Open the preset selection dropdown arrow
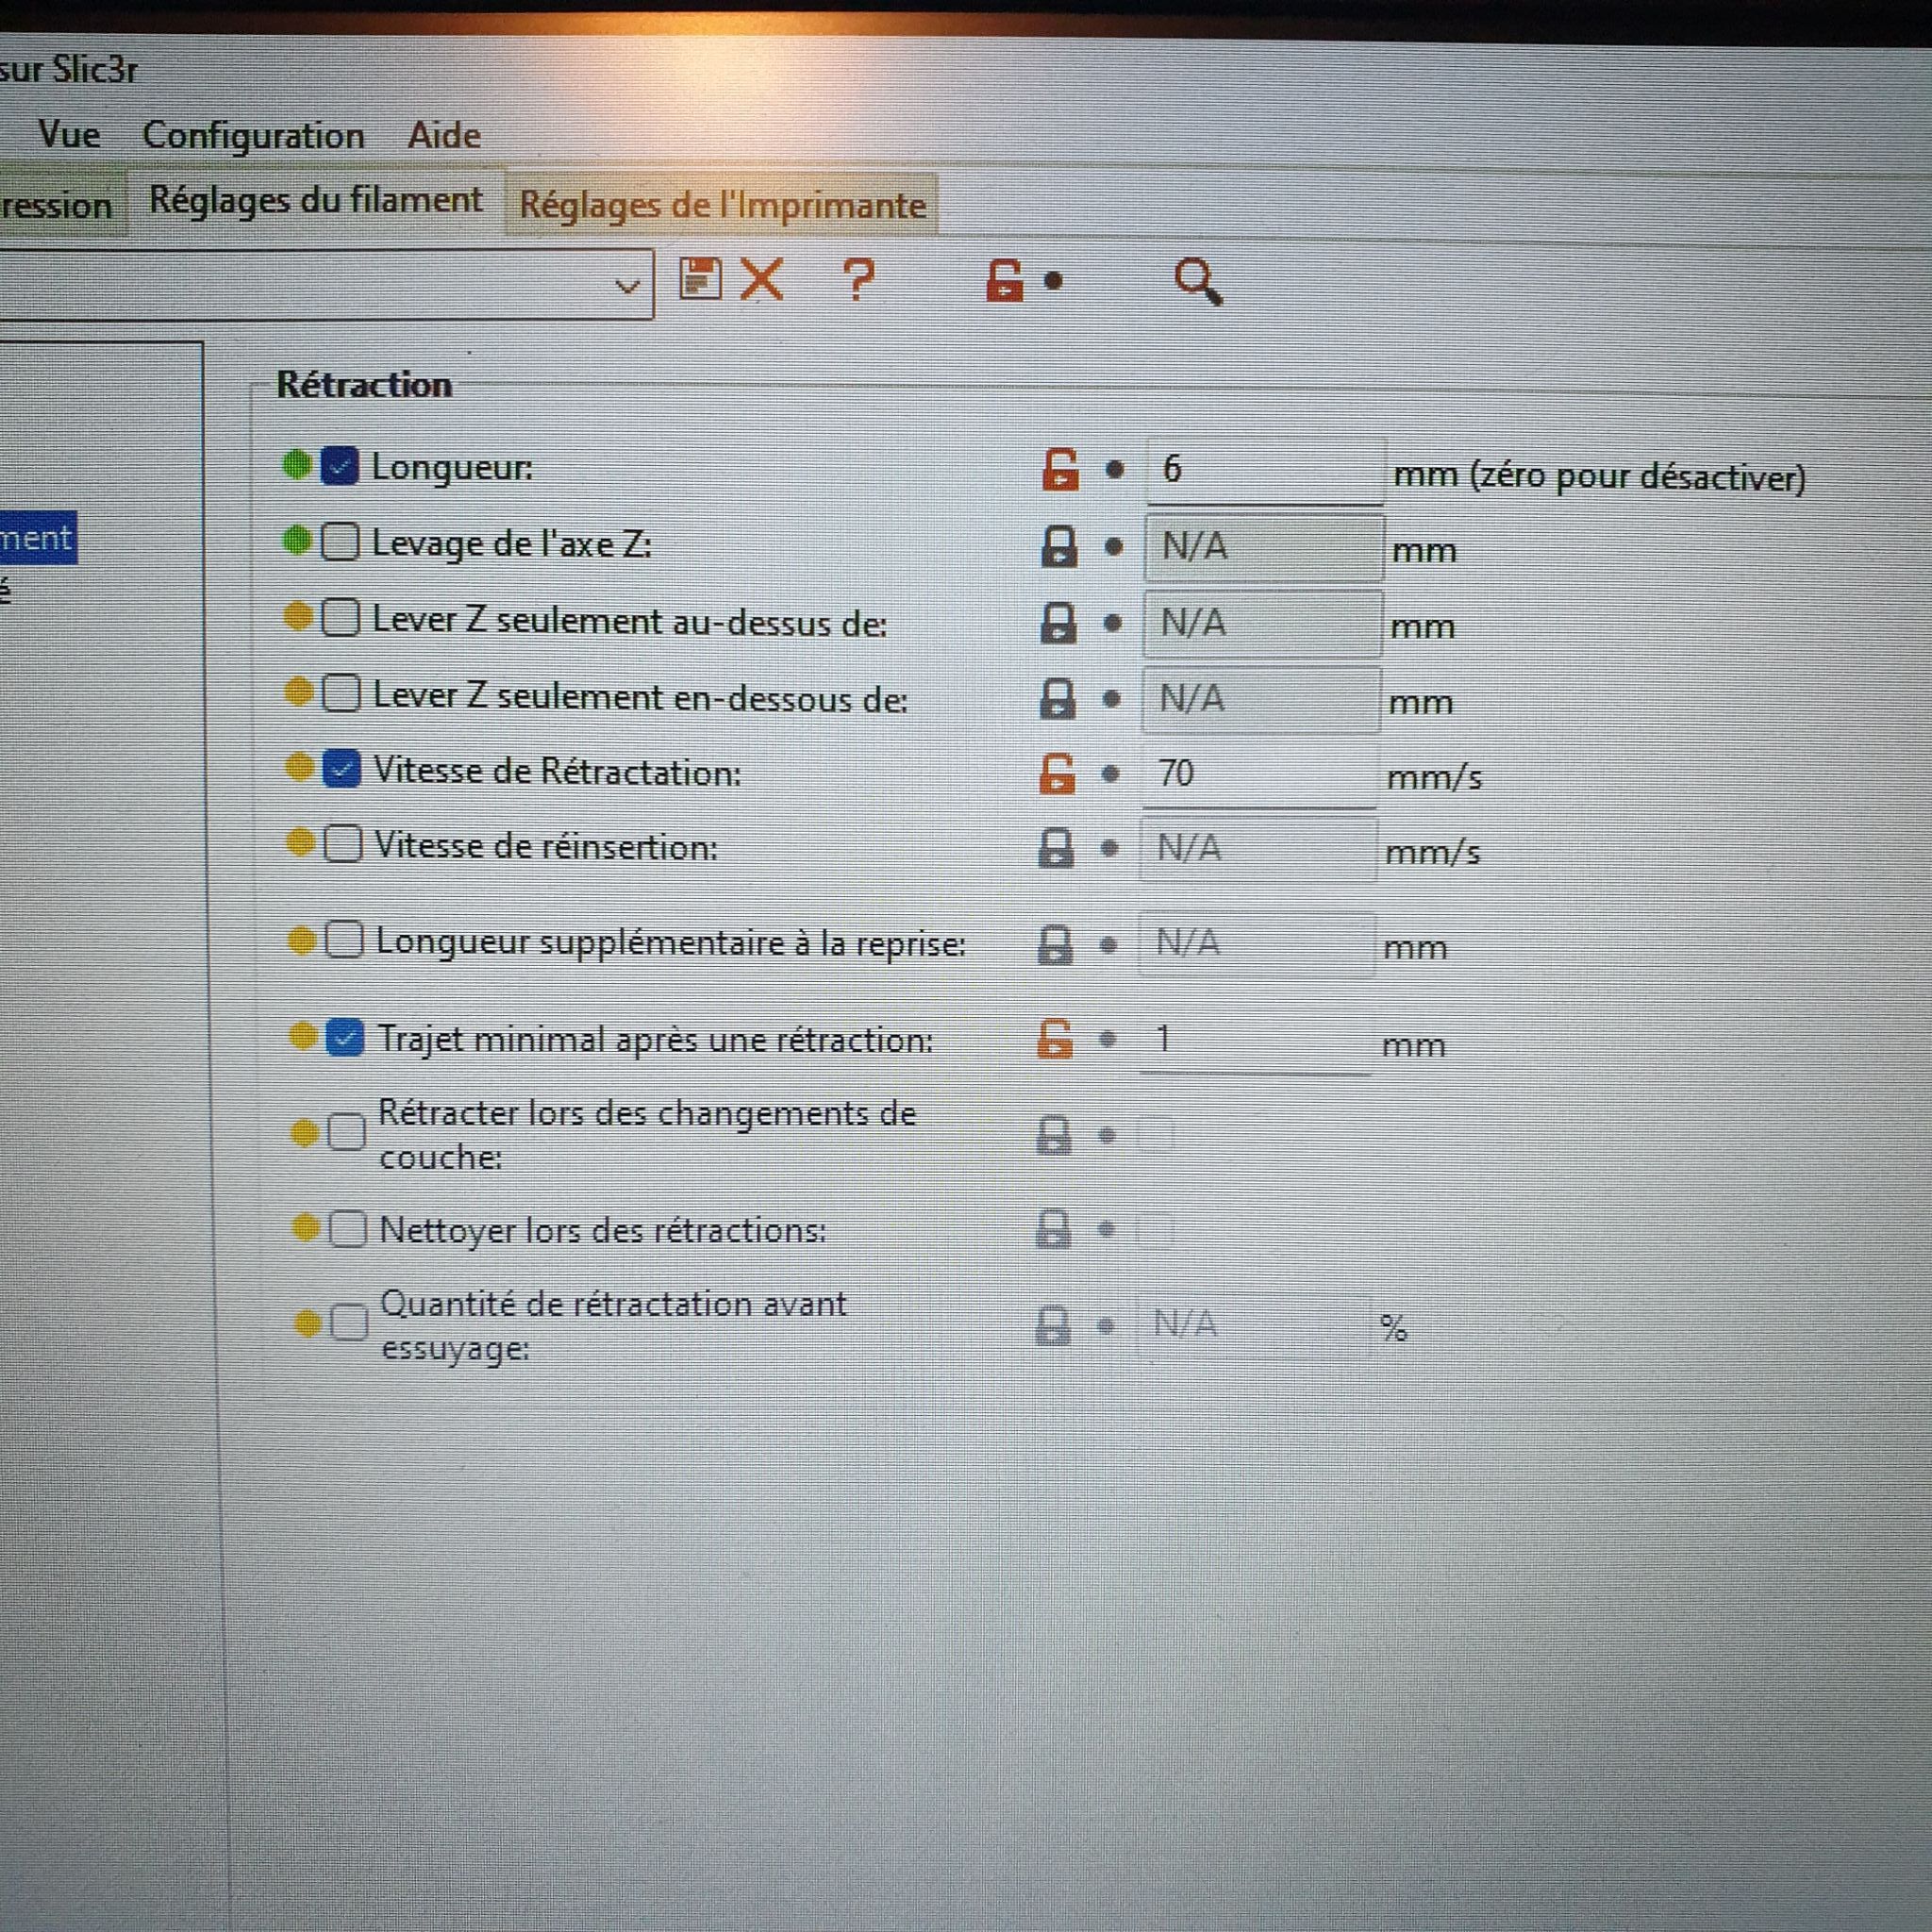This screenshot has width=1932, height=1932. point(627,287)
